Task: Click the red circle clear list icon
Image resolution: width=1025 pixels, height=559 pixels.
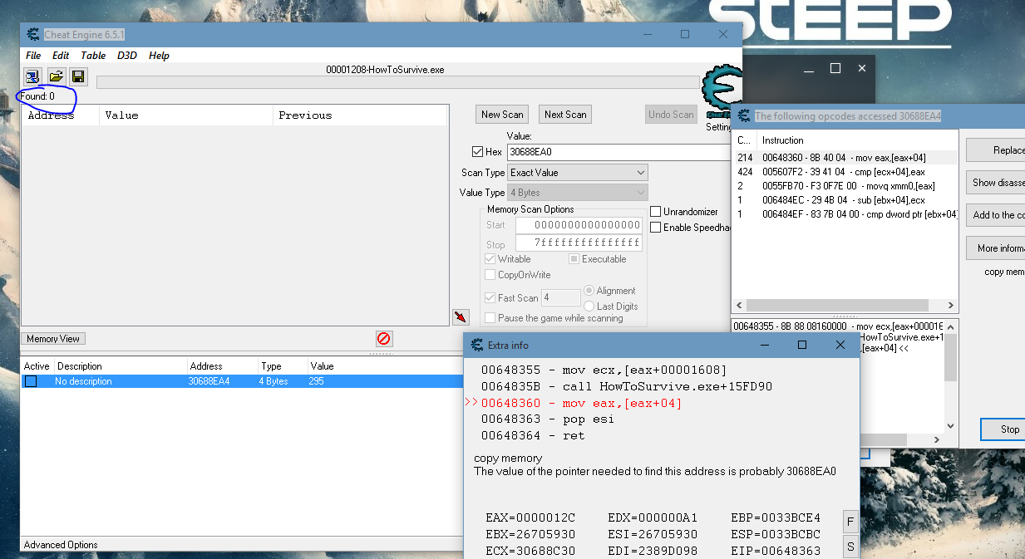Action: tap(383, 338)
